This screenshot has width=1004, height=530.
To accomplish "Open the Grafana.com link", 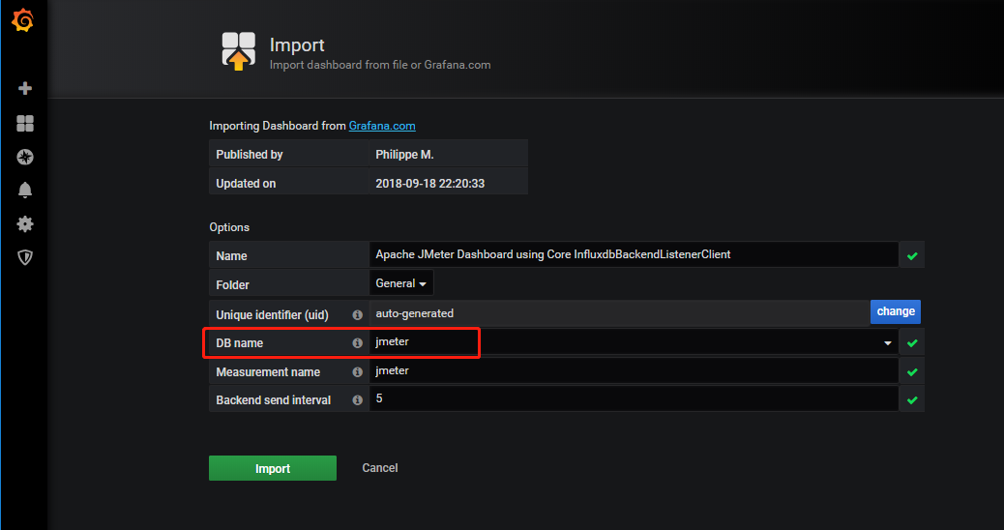I will click(382, 126).
